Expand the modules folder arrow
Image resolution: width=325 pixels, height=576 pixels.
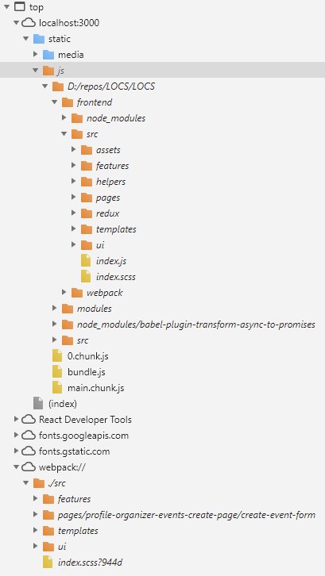tap(55, 308)
